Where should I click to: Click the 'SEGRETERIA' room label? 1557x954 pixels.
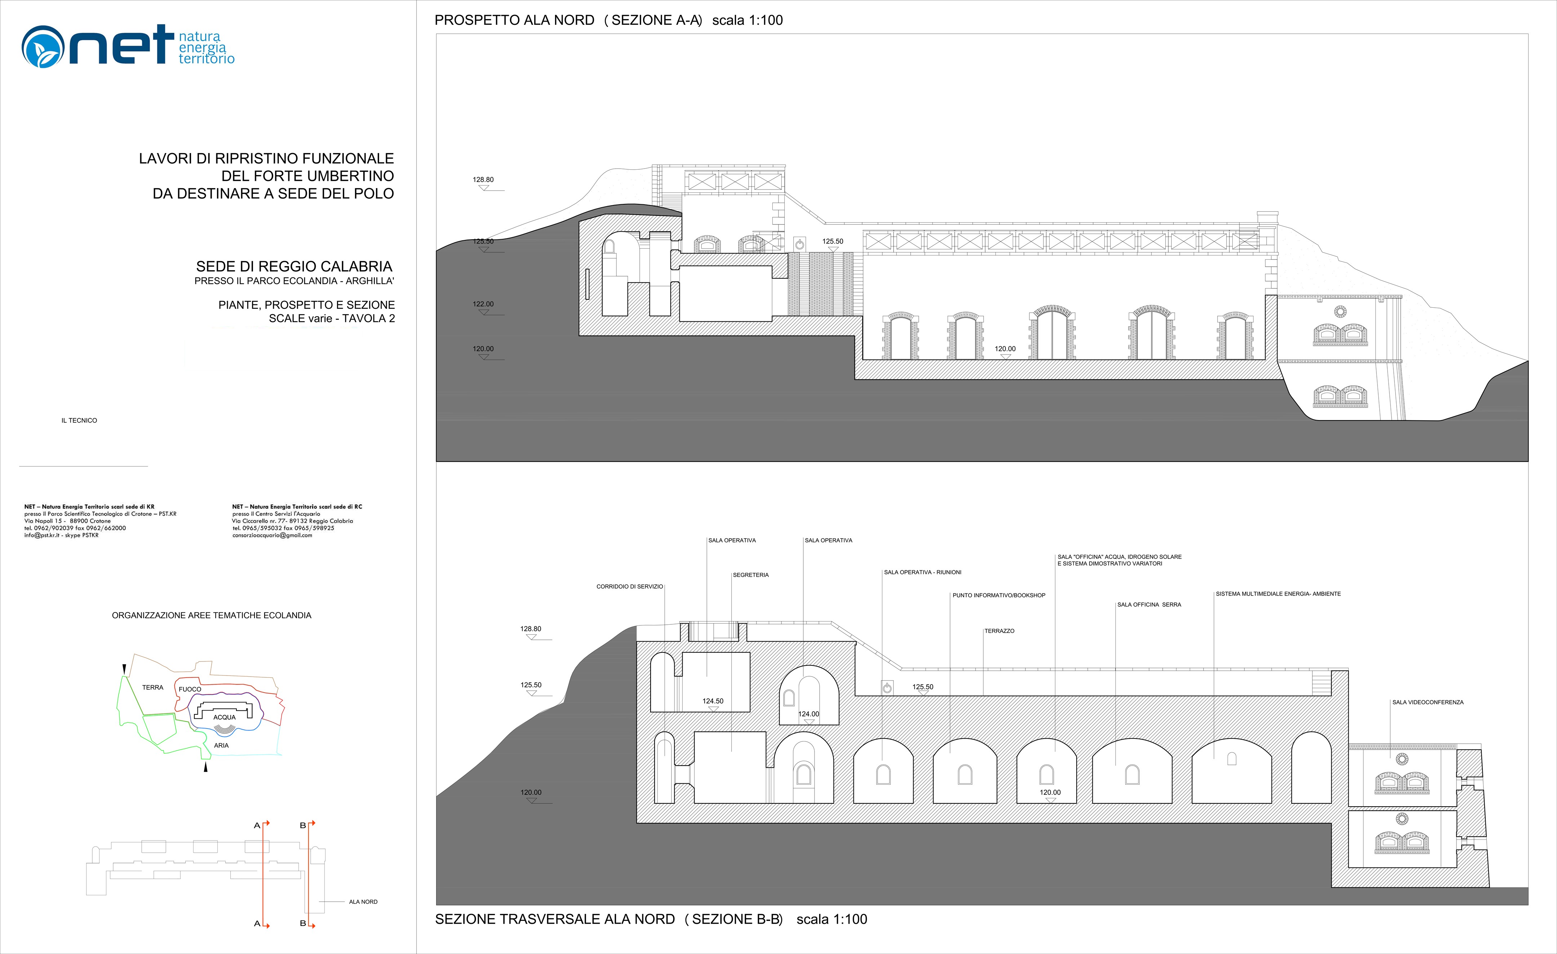pyautogui.click(x=751, y=576)
